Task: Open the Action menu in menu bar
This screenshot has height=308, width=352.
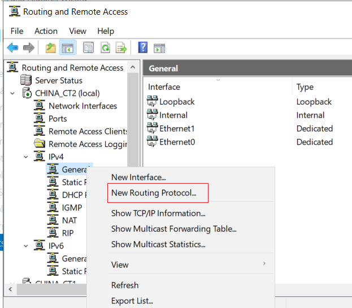Action: [x=46, y=31]
